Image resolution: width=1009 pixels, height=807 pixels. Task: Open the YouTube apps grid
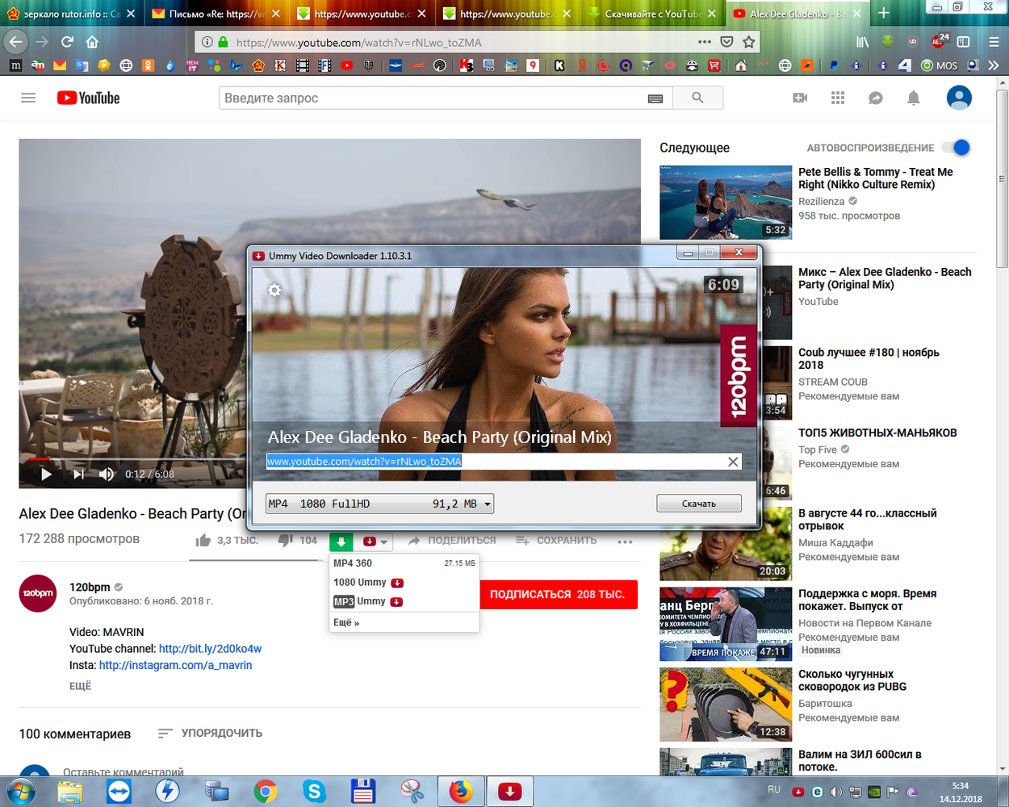tap(838, 98)
